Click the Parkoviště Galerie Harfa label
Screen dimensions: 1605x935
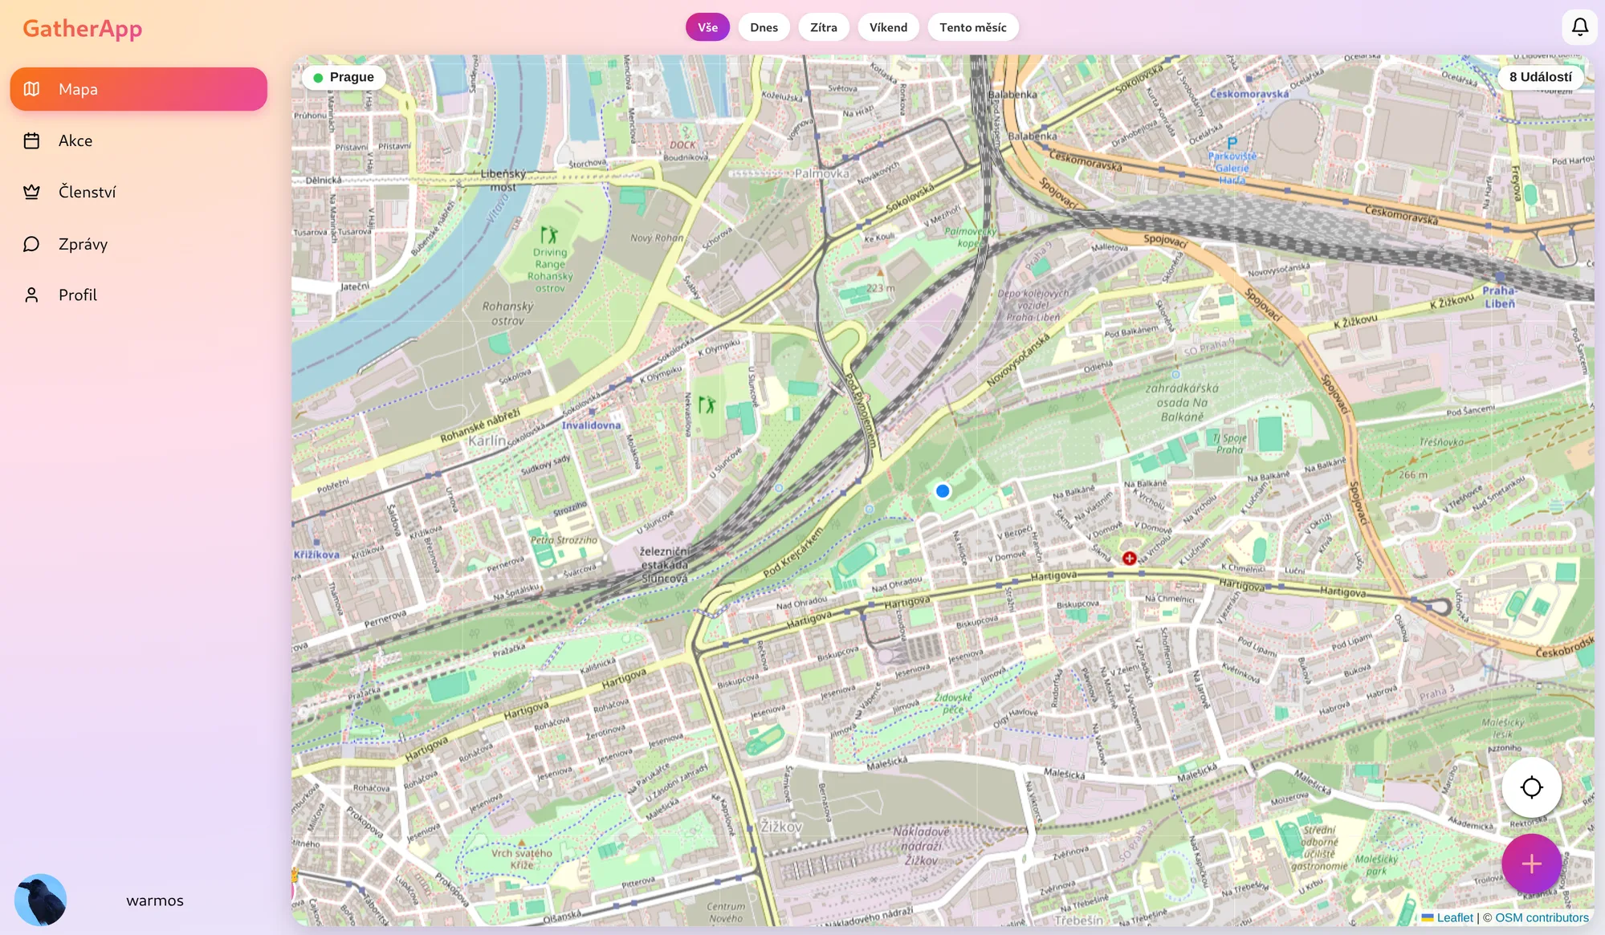(1232, 168)
